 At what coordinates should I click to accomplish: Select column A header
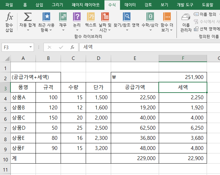(x=23, y=58)
